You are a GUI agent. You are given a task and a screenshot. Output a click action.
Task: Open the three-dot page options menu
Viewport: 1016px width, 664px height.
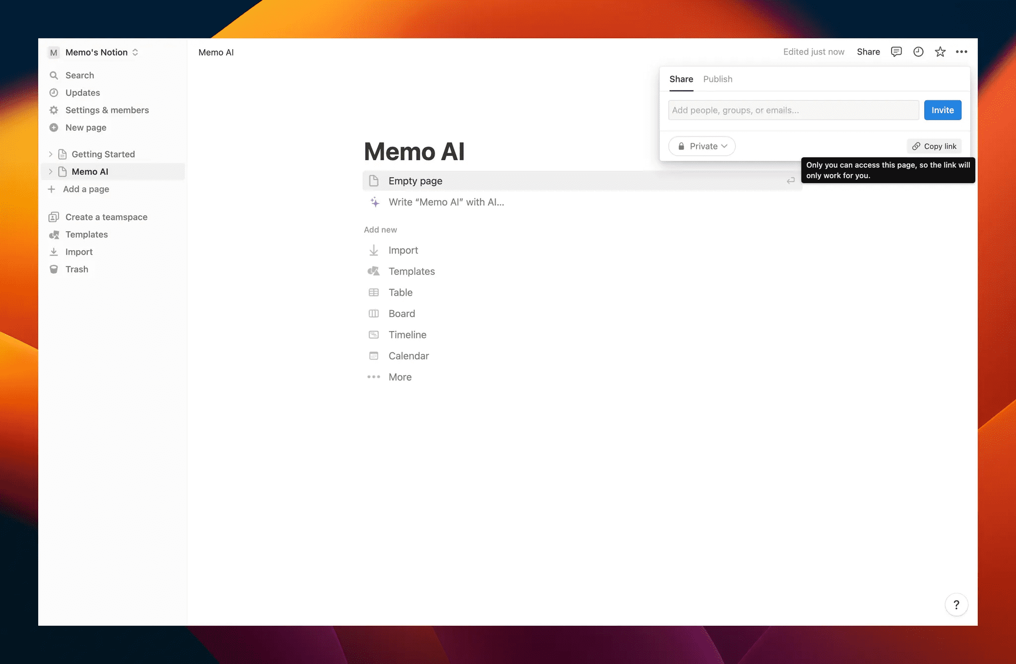tap(961, 52)
